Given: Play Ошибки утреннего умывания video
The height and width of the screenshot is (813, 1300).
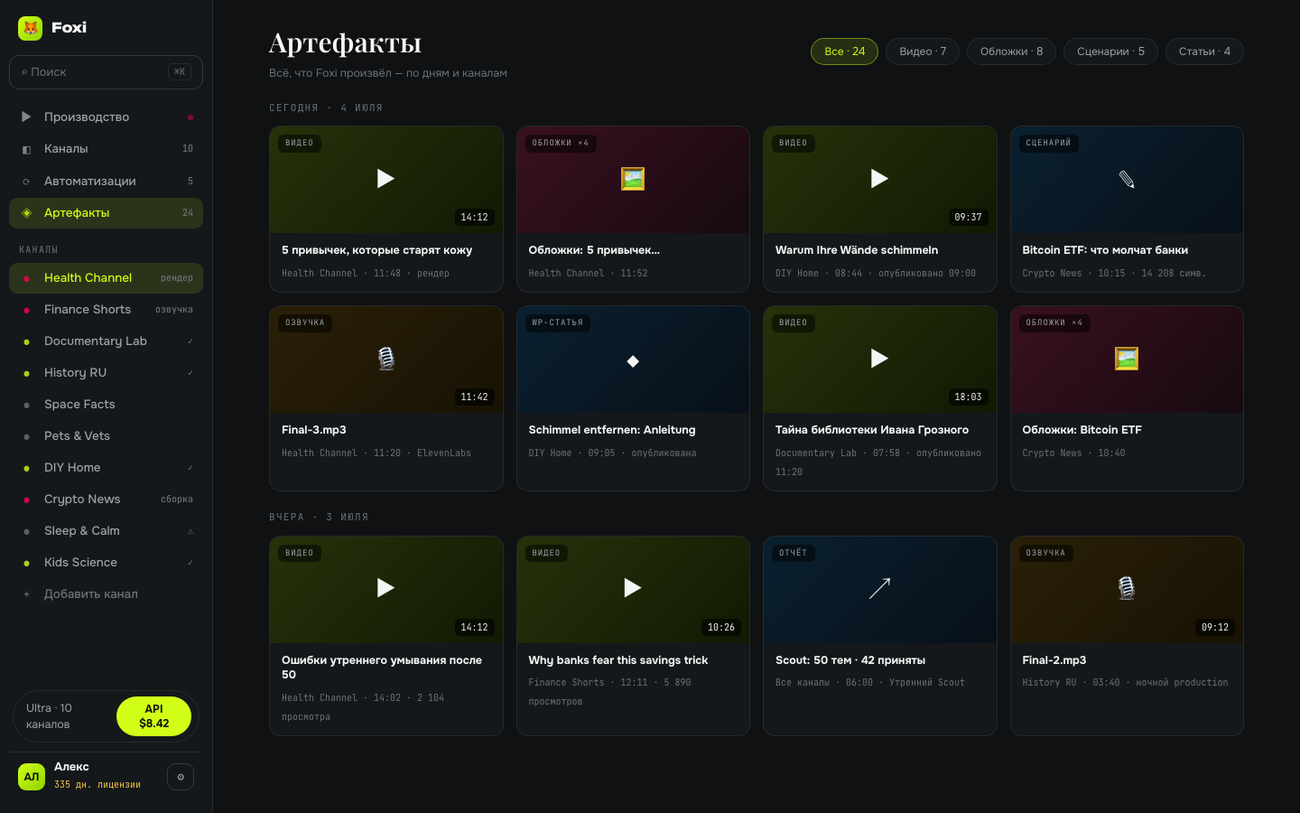Looking at the screenshot, I should point(385,588).
